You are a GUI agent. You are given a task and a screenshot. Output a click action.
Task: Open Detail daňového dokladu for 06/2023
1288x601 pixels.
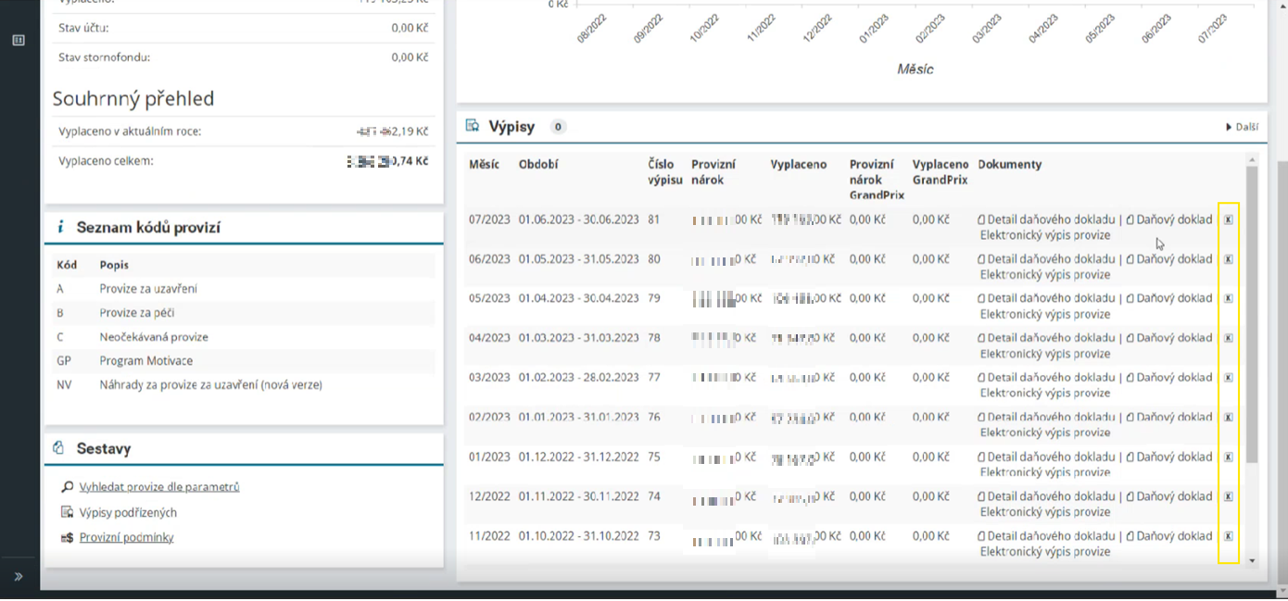pyautogui.click(x=1046, y=259)
